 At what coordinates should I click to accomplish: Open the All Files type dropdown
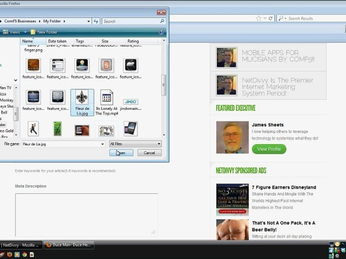(135, 144)
